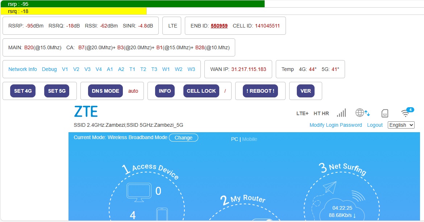Click the INFO button
This screenshot has height=222, width=424.
pos(165,91)
